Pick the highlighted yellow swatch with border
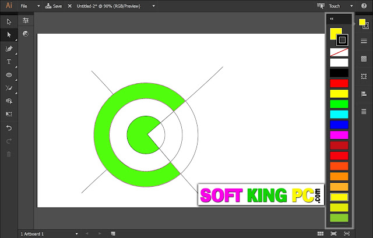 coord(339,197)
